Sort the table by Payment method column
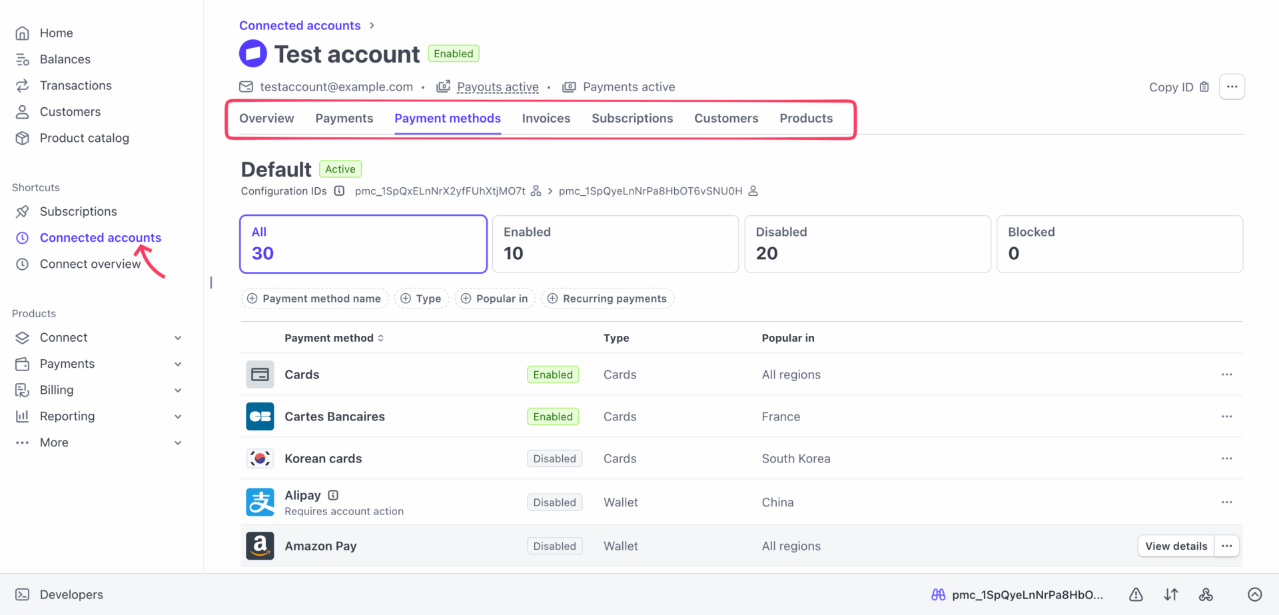This screenshot has width=1279, height=615. pos(380,338)
